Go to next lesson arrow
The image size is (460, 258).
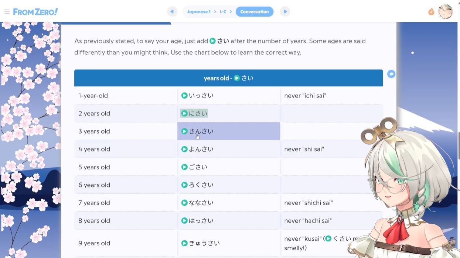pyautogui.click(x=285, y=12)
